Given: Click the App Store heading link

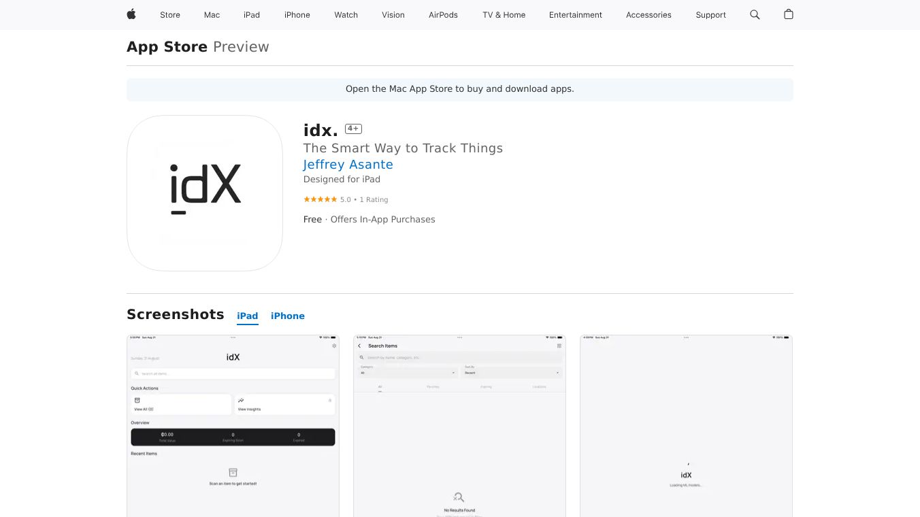Looking at the screenshot, I should [x=167, y=47].
